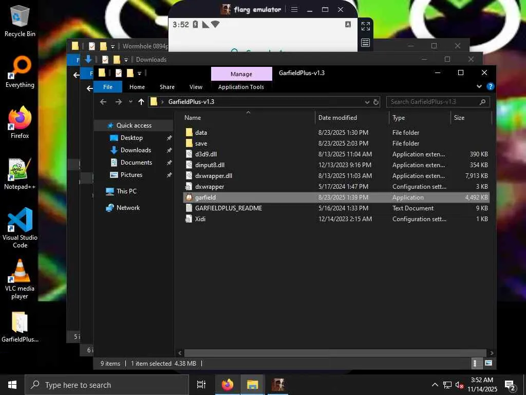This screenshot has width=526, height=395.
Task: Go back in GarfieldPlus-v1.3 Explorer window
Action: pyautogui.click(x=103, y=102)
